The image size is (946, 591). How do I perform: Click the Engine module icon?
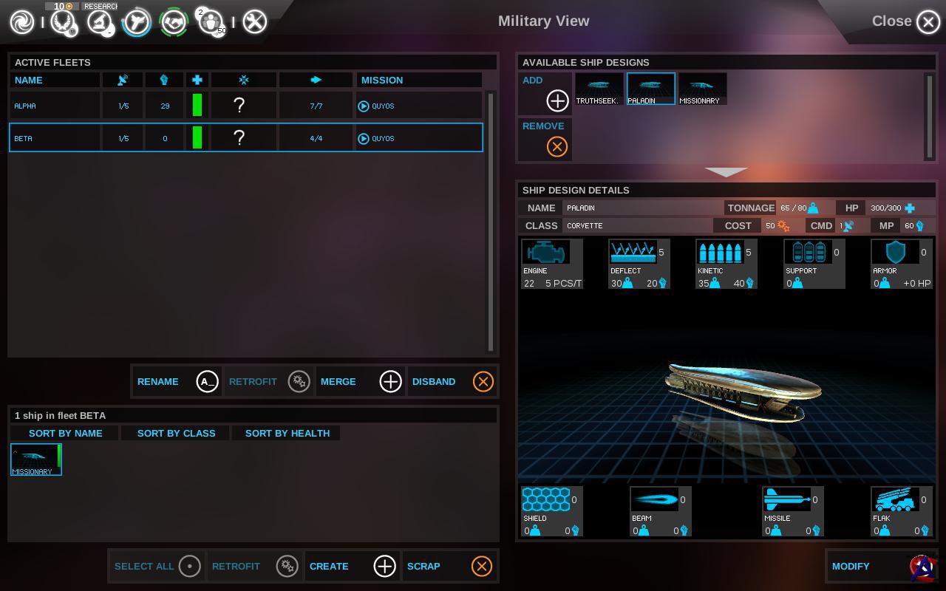545,253
